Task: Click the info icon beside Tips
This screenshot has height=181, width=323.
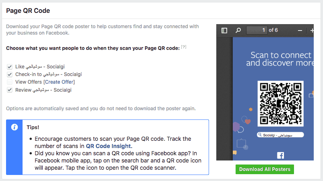Action: pos(14,127)
